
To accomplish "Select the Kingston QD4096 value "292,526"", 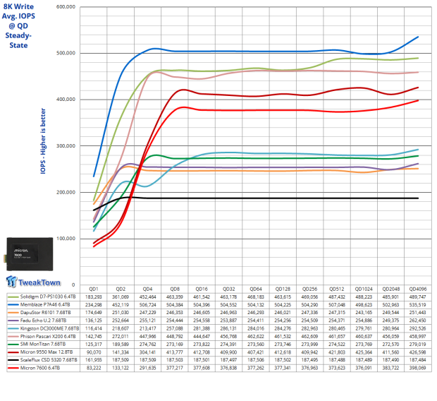I will pyautogui.click(x=418, y=328).
